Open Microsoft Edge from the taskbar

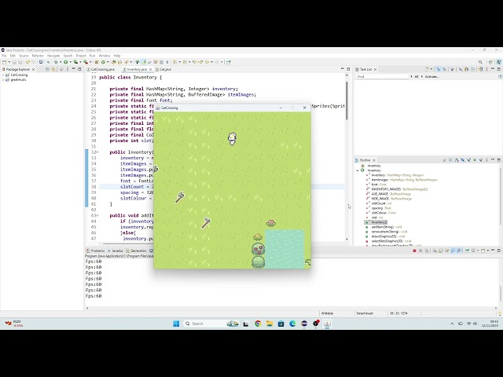coord(292,324)
